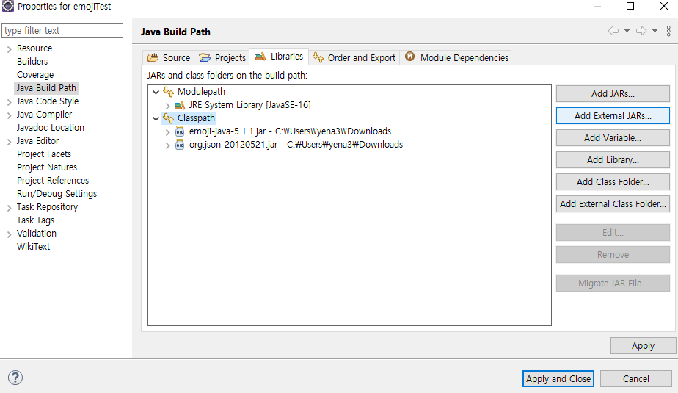
Task: Expand the Validation category
Action: (9, 234)
